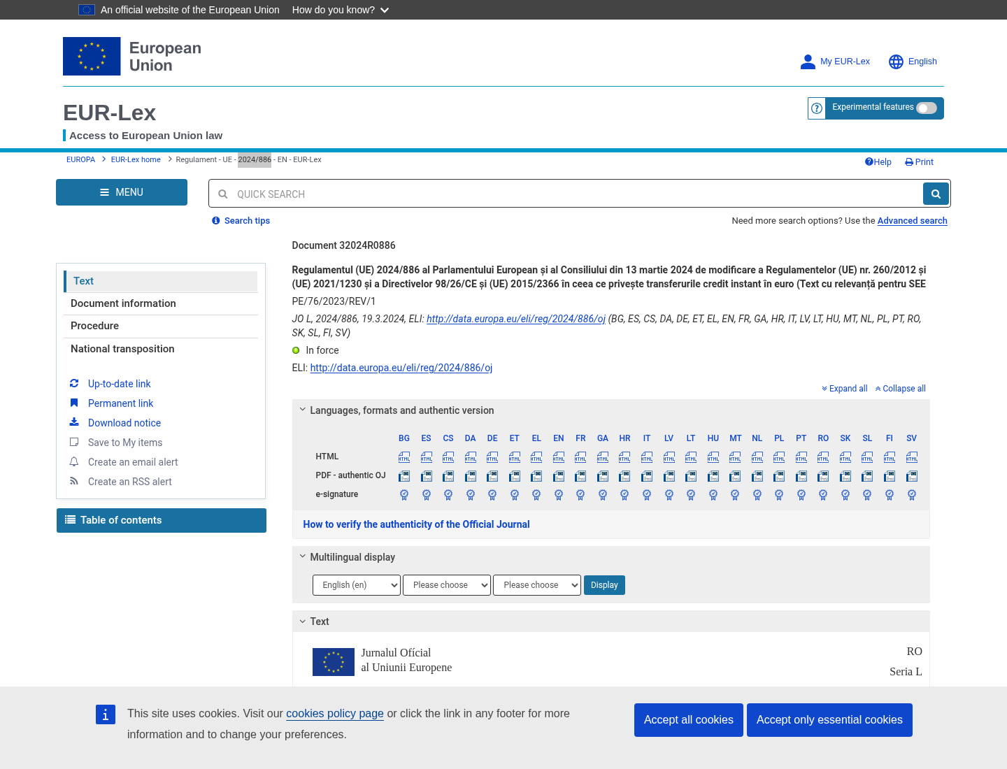Open the second language Please choose dropdown

(x=447, y=585)
